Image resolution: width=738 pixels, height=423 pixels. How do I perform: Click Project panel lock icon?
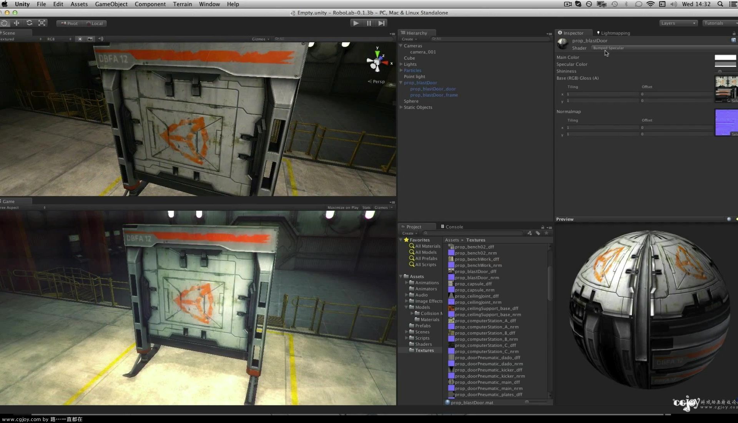click(x=543, y=227)
